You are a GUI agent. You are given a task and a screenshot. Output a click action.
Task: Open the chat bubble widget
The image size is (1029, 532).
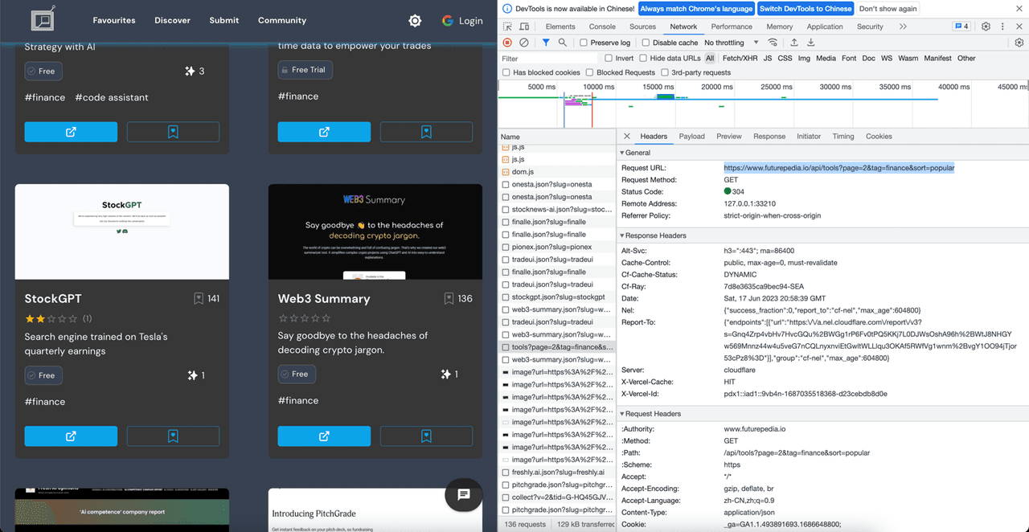click(464, 495)
